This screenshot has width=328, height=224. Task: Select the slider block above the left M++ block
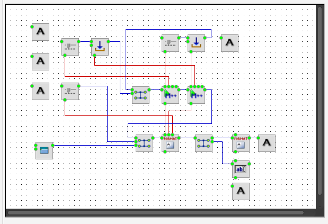tap(171, 43)
